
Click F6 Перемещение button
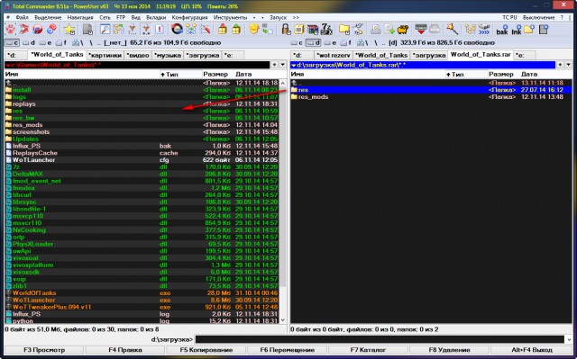point(287,350)
